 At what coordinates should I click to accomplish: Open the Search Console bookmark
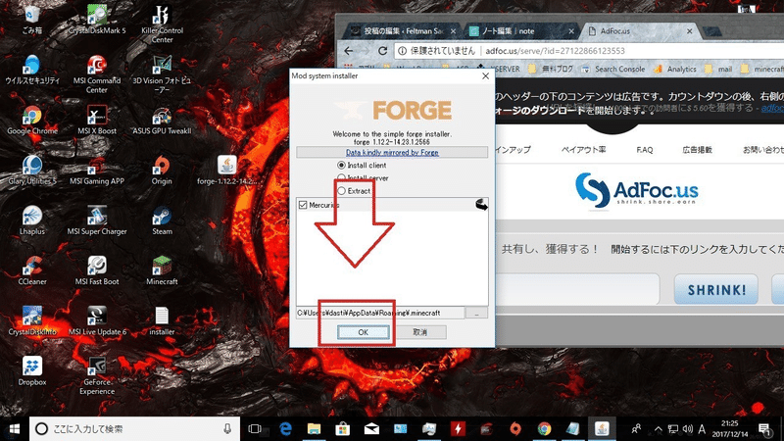pos(614,69)
